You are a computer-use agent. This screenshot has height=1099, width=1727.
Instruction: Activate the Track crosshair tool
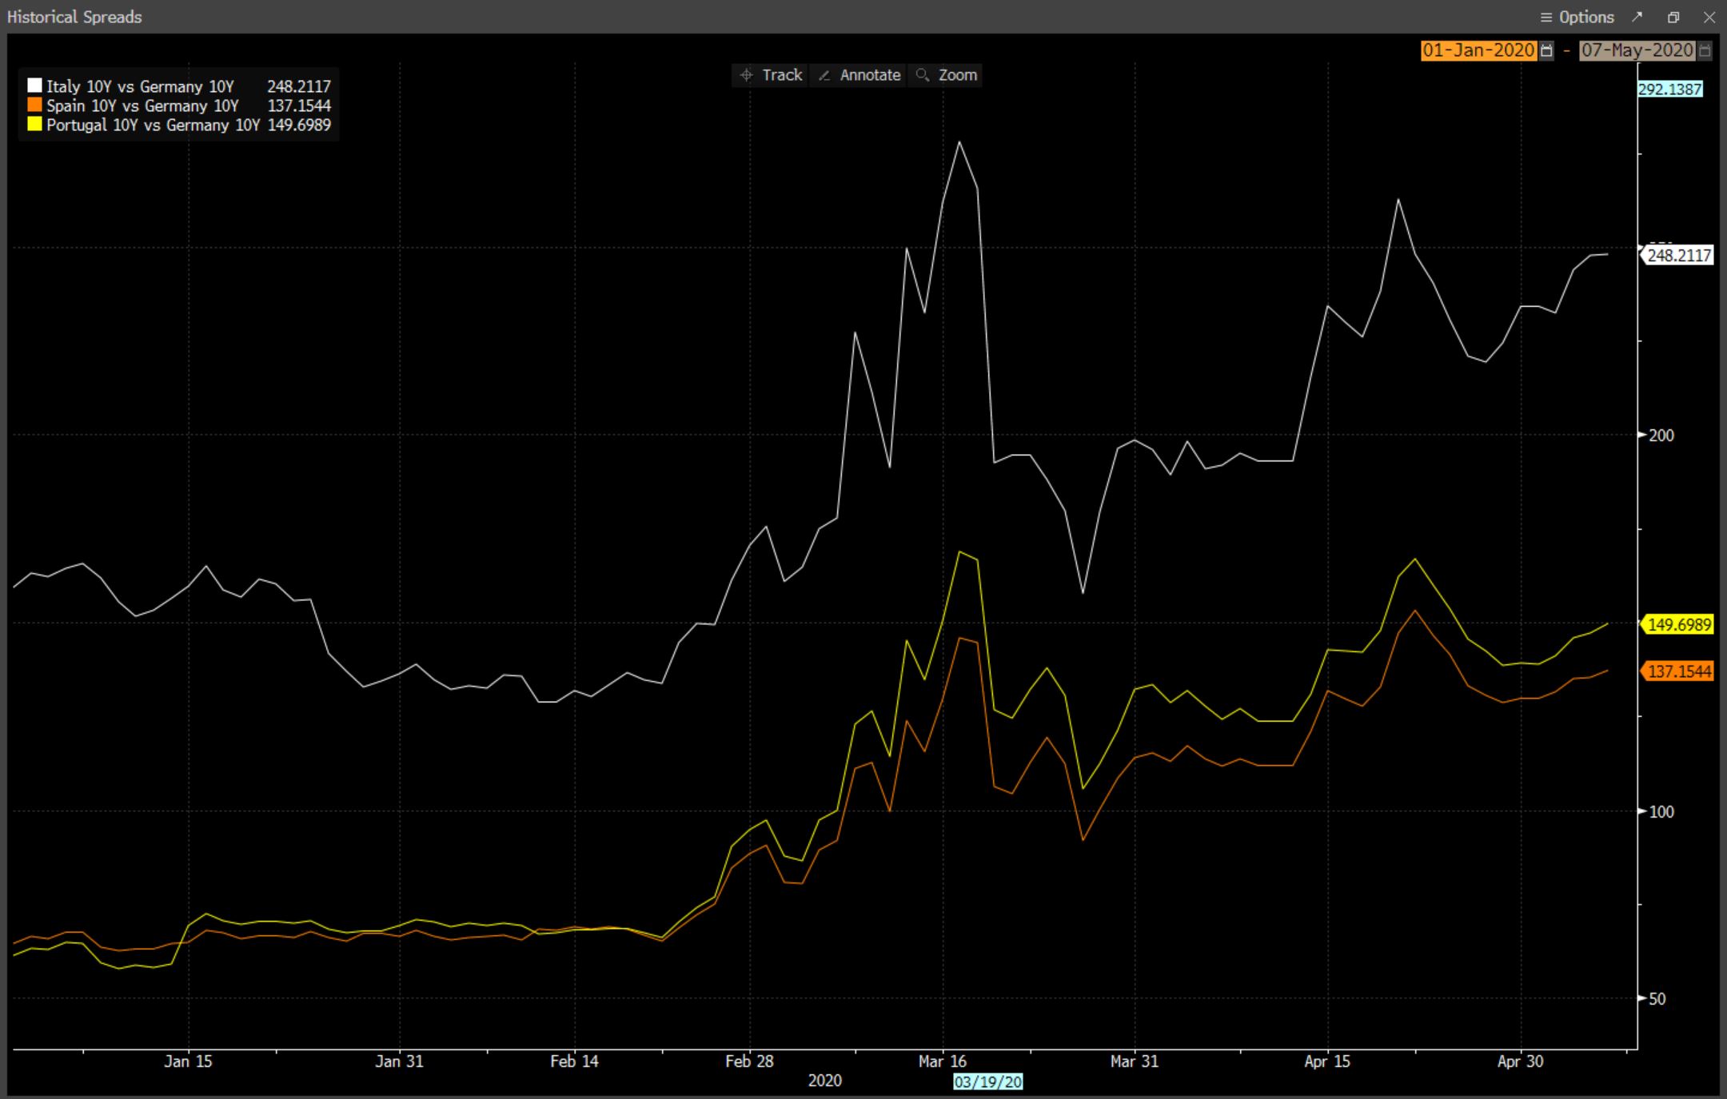pyautogui.click(x=771, y=75)
